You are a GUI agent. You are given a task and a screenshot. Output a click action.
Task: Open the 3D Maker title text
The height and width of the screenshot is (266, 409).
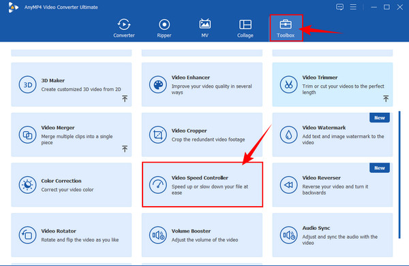(x=53, y=81)
